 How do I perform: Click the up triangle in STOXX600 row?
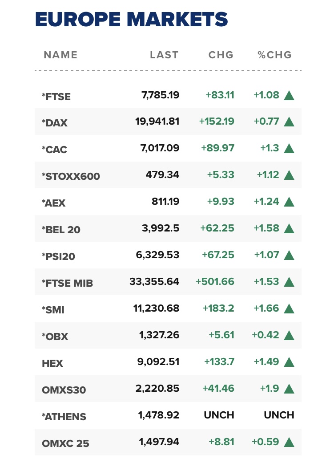tap(289, 175)
